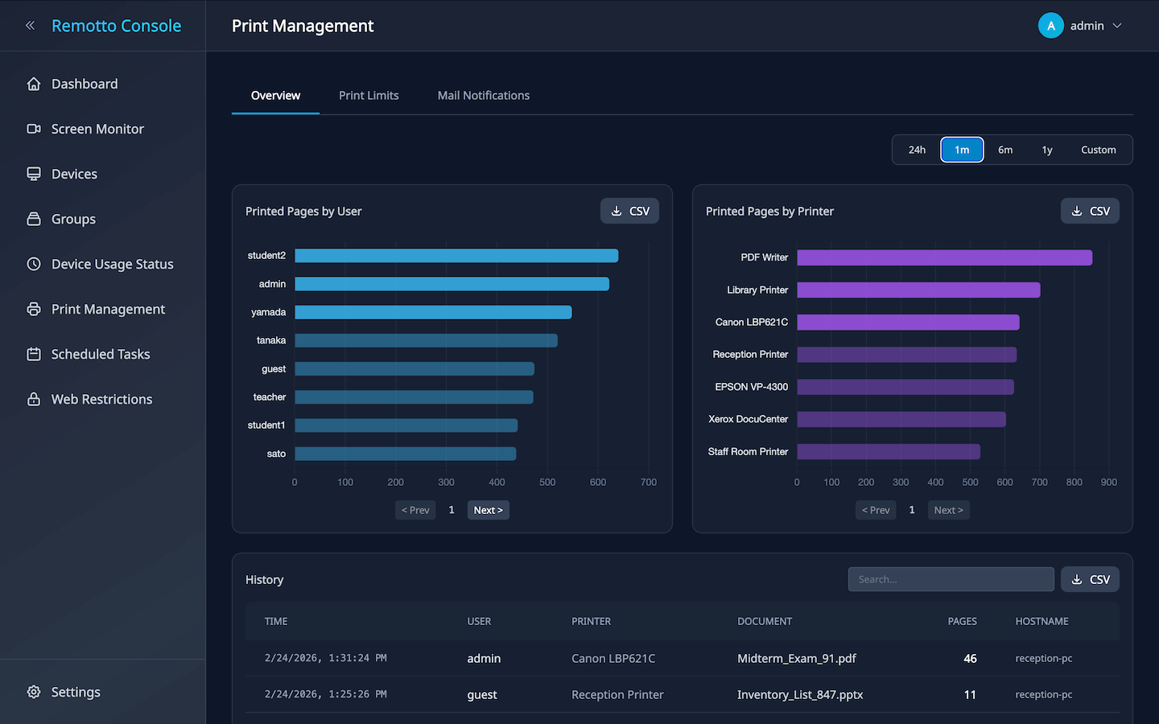
Task: Click the Dashboard home icon
Action: pyautogui.click(x=34, y=84)
